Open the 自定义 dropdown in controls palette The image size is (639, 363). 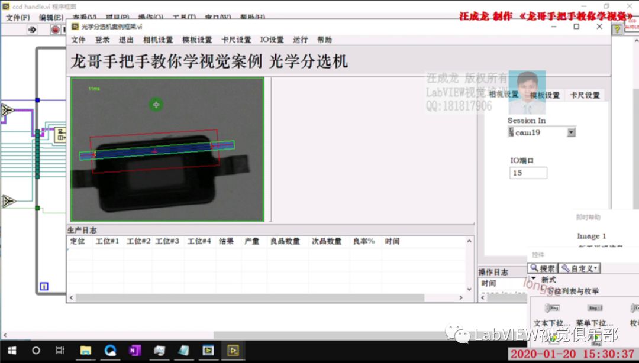(x=579, y=268)
